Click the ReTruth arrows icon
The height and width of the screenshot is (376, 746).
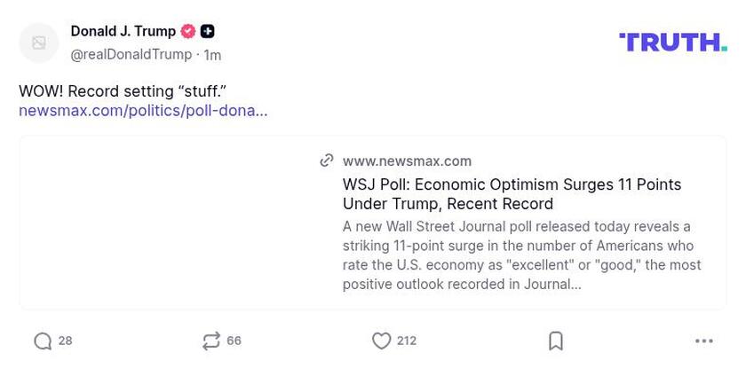click(x=211, y=341)
